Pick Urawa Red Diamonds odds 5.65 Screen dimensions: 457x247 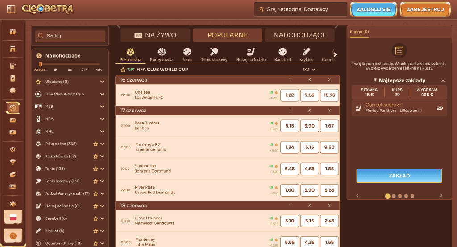pos(329,190)
